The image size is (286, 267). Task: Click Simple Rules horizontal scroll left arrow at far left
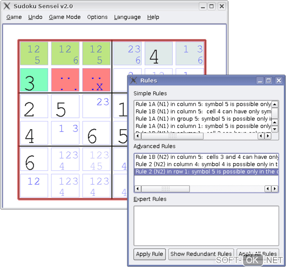point(138,136)
